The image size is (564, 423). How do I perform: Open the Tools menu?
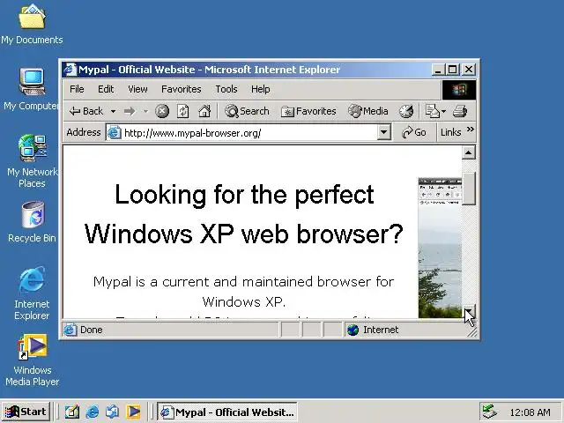click(226, 89)
